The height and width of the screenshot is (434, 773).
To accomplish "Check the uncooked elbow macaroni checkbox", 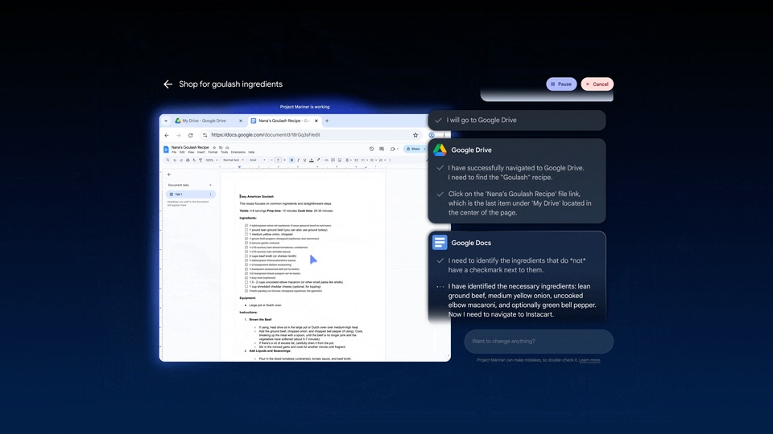I will [246, 282].
